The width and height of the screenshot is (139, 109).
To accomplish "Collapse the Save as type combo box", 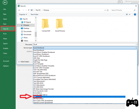I will coord(136,48).
